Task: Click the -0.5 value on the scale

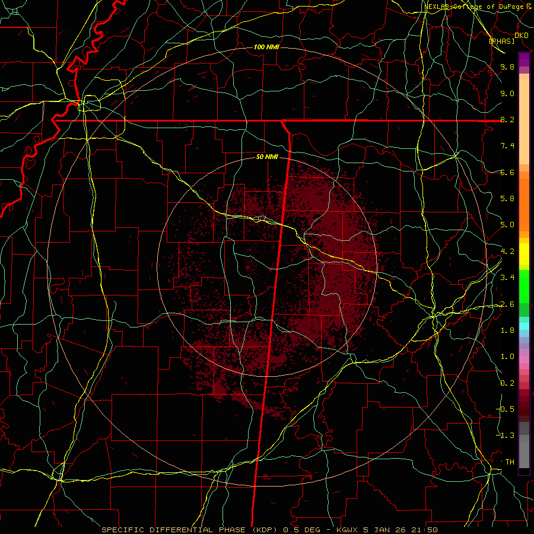Action: pyautogui.click(x=505, y=409)
